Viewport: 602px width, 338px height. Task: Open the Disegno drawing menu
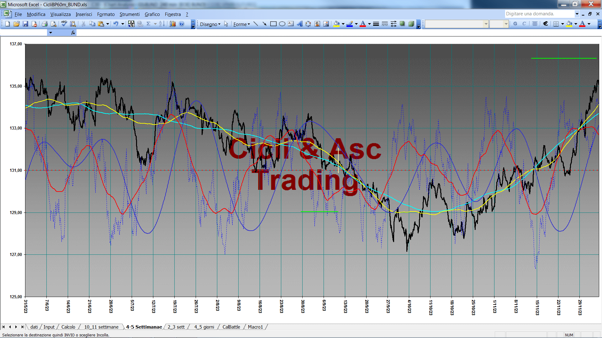click(210, 24)
